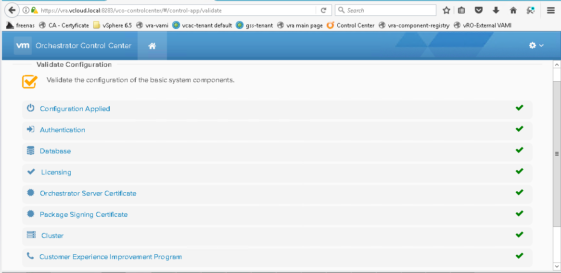561x273 pixels.
Task: Open the CA - Certyficate bookmark
Action: (x=64, y=25)
